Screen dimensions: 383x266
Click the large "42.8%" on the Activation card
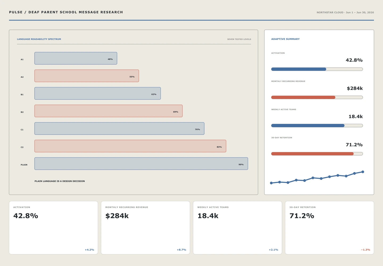pos(26,216)
